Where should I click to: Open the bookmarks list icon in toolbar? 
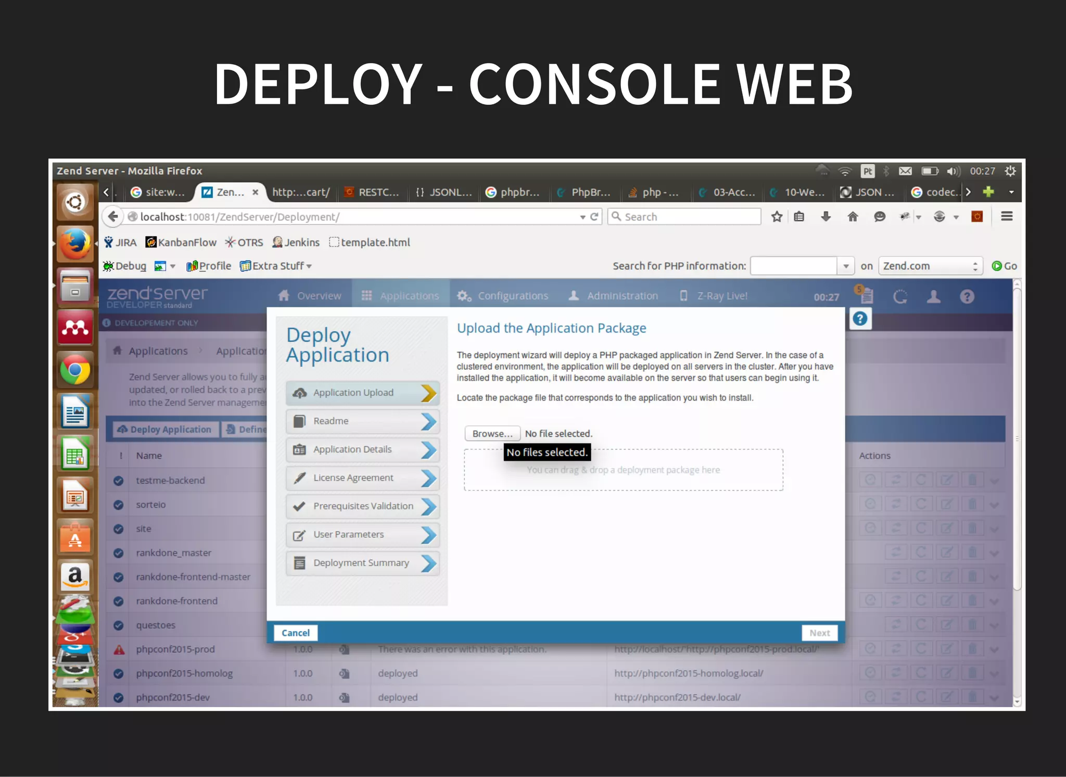[x=799, y=217]
